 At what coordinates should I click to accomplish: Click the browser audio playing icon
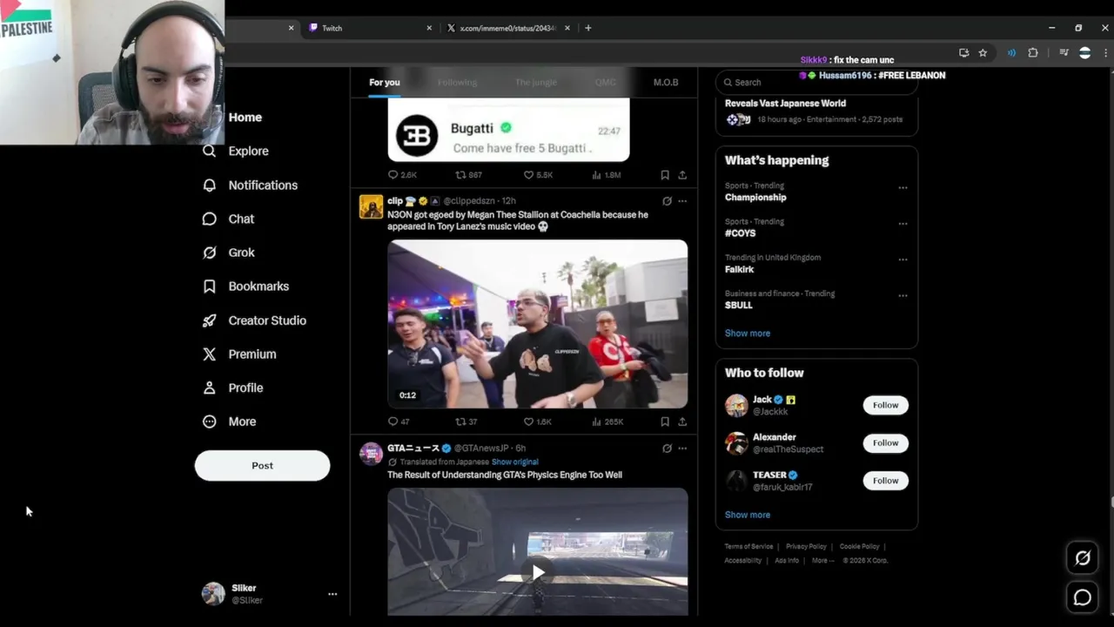point(1011,53)
